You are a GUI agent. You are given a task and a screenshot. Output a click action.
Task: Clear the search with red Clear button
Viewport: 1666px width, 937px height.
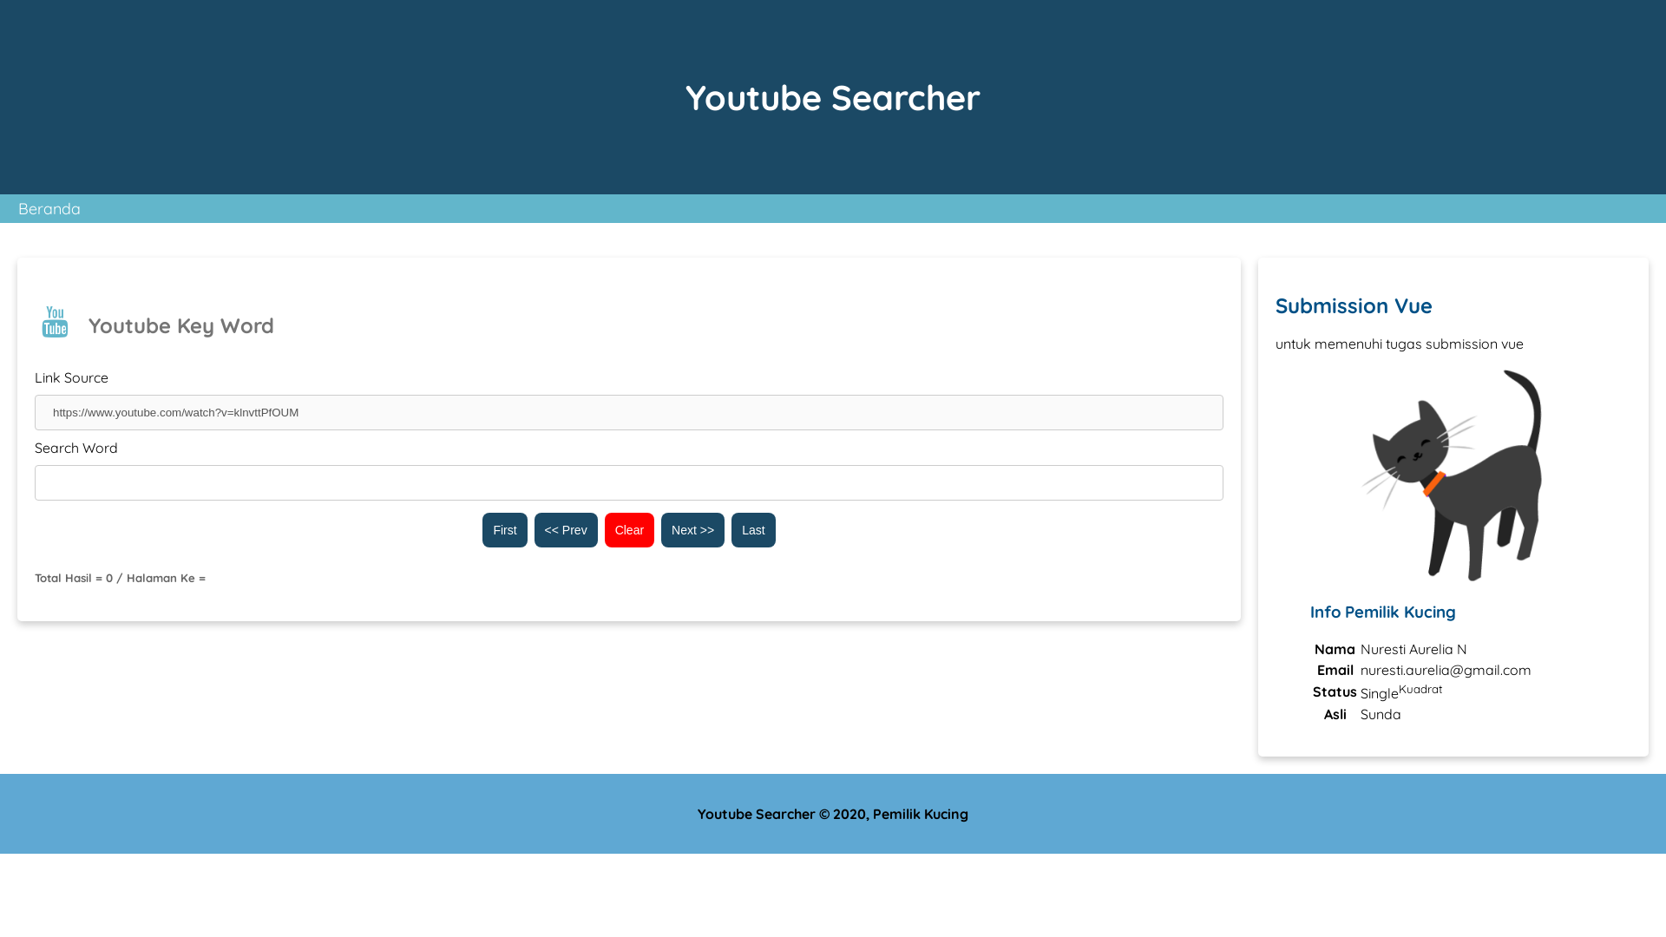pyautogui.click(x=629, y=530)
